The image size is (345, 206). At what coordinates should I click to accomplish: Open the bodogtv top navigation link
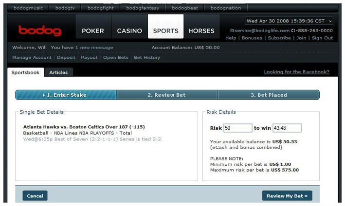(x=65, y=8)
